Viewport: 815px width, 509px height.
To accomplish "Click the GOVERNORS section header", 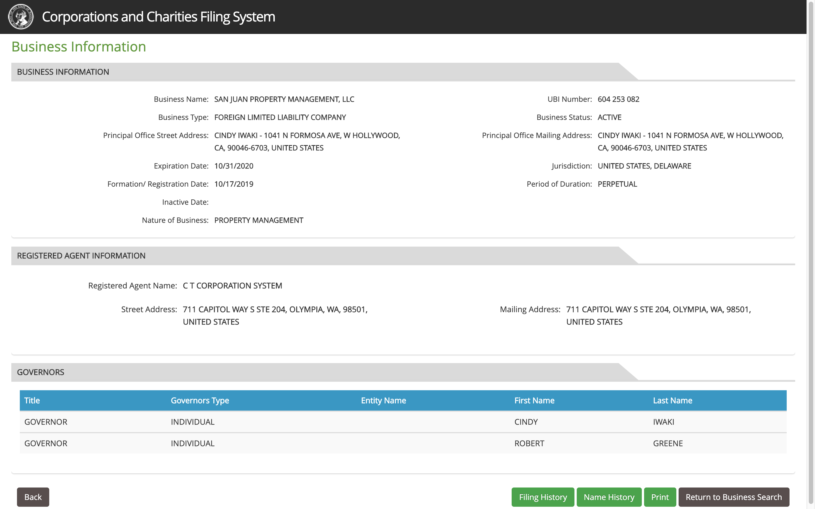I will click(x=40, y=372).
